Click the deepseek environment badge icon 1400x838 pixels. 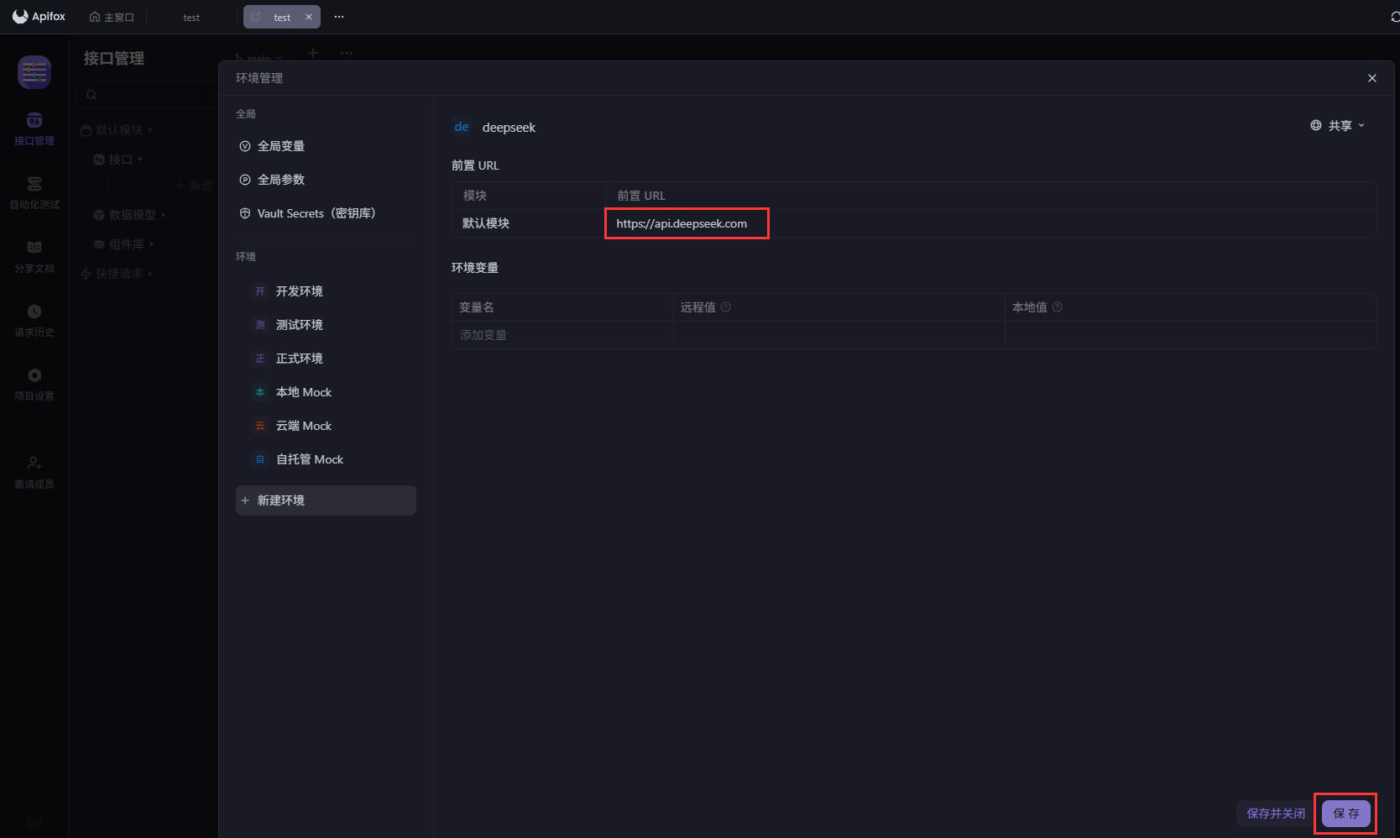click(462, 127)
